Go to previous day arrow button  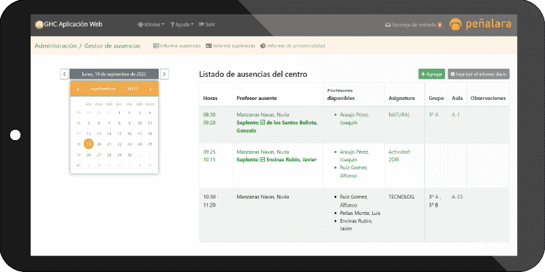pos(64,74)
